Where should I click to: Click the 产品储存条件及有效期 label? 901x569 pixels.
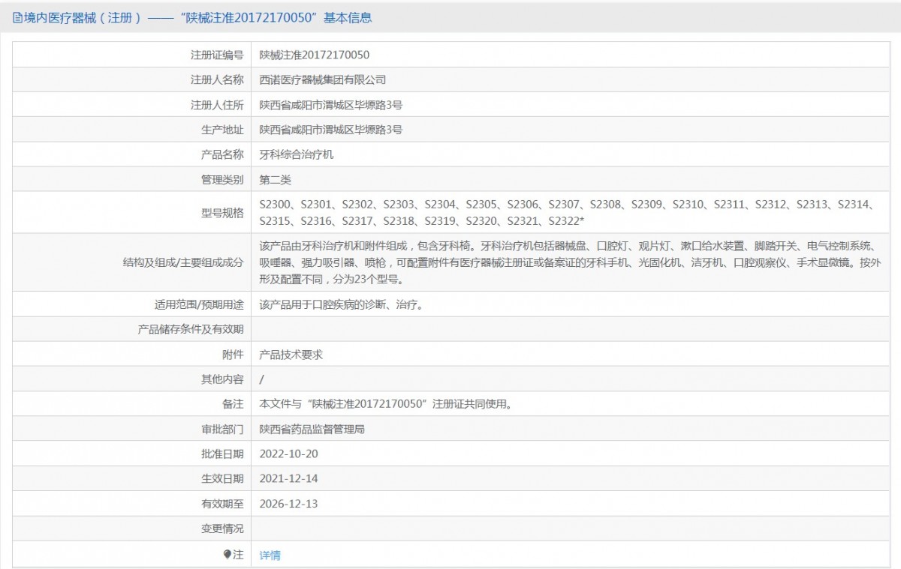coord(191,329)
